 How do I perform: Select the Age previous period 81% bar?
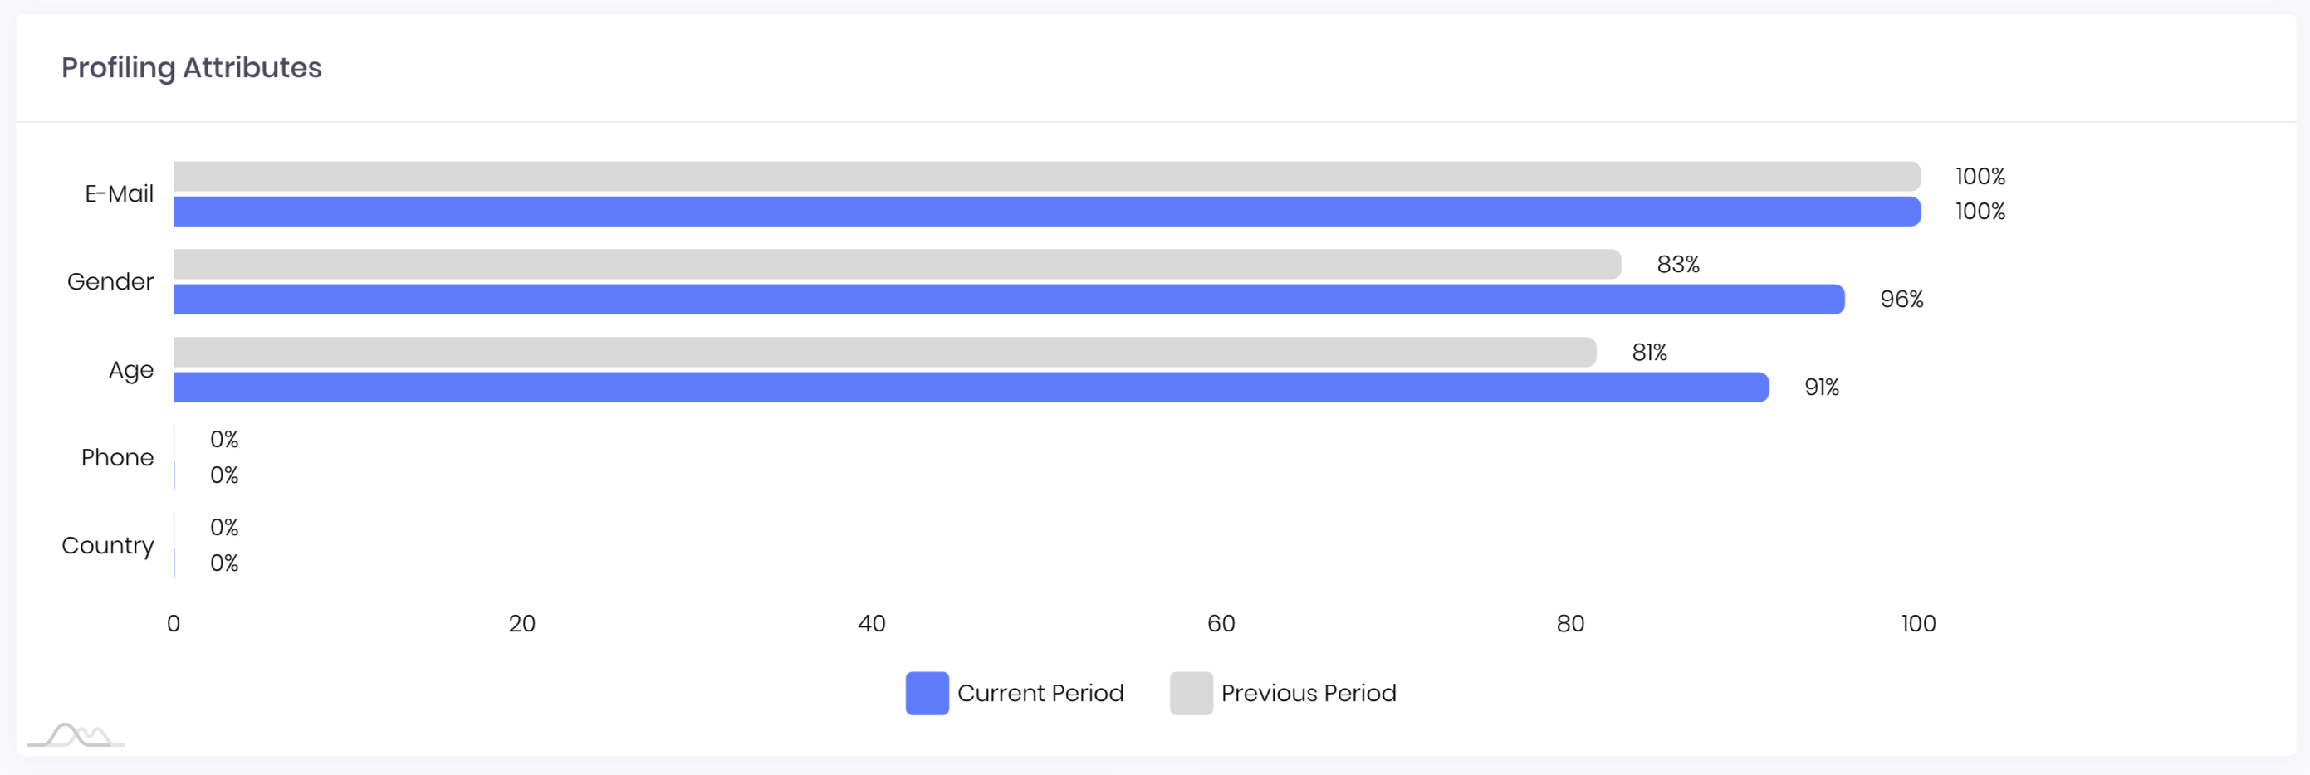[x=884, y=352]
